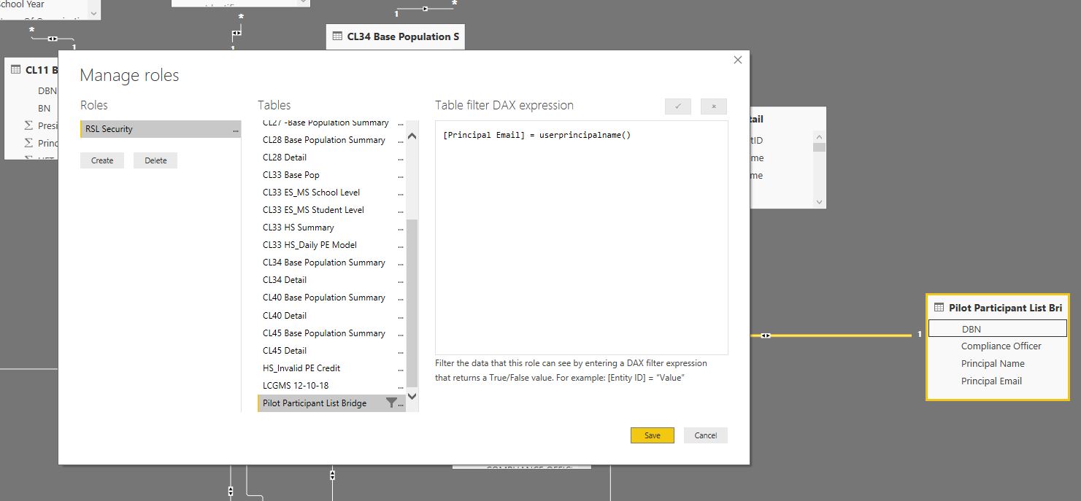Open the ellipsis menu for Pilot Participant List Bridge
The height and width of the screenshot is (501, 1081).
(x=401, y=404)
